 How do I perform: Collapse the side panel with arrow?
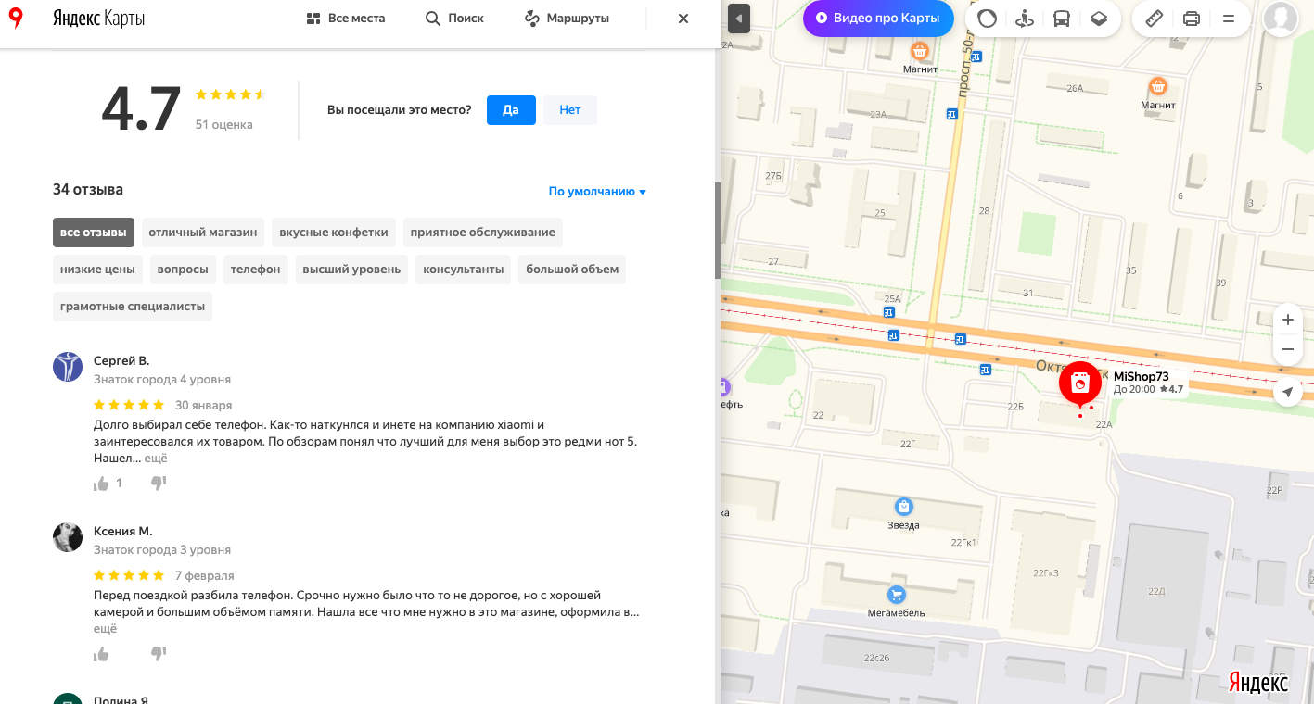[x=738, y=19]
